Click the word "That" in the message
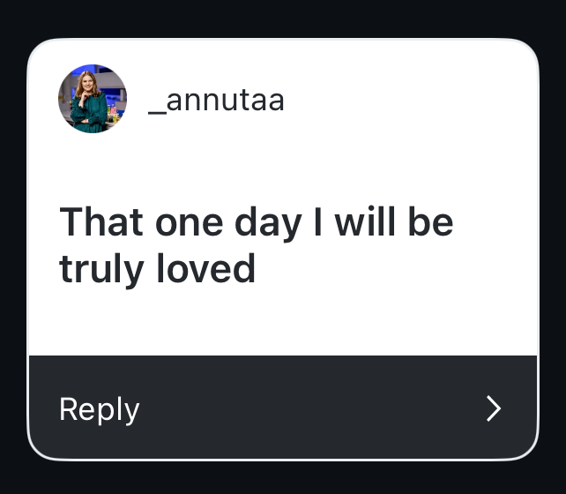Image resolution: width=566 pixels, height=494 pixels. pos(101,221)
